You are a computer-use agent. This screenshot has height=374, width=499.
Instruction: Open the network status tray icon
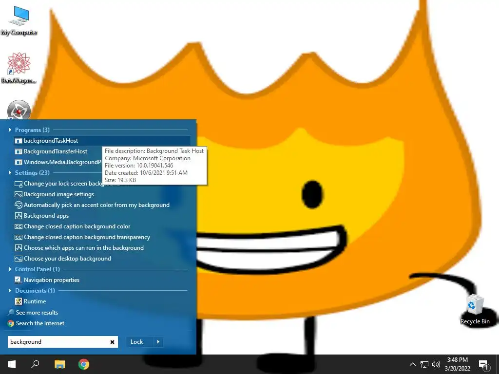[424, 364]
